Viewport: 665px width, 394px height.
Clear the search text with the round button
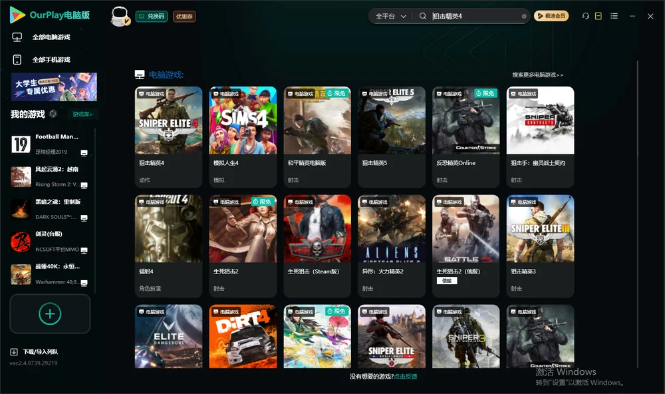click(x=524, y=16)
